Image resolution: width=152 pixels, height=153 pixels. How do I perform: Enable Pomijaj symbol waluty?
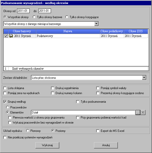tap(98, 88)
